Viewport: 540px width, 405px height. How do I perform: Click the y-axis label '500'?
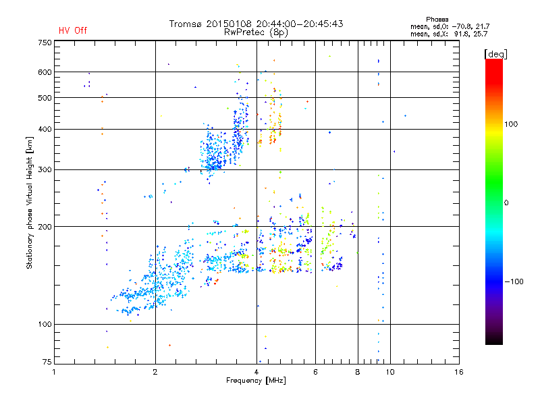(45, 98)
